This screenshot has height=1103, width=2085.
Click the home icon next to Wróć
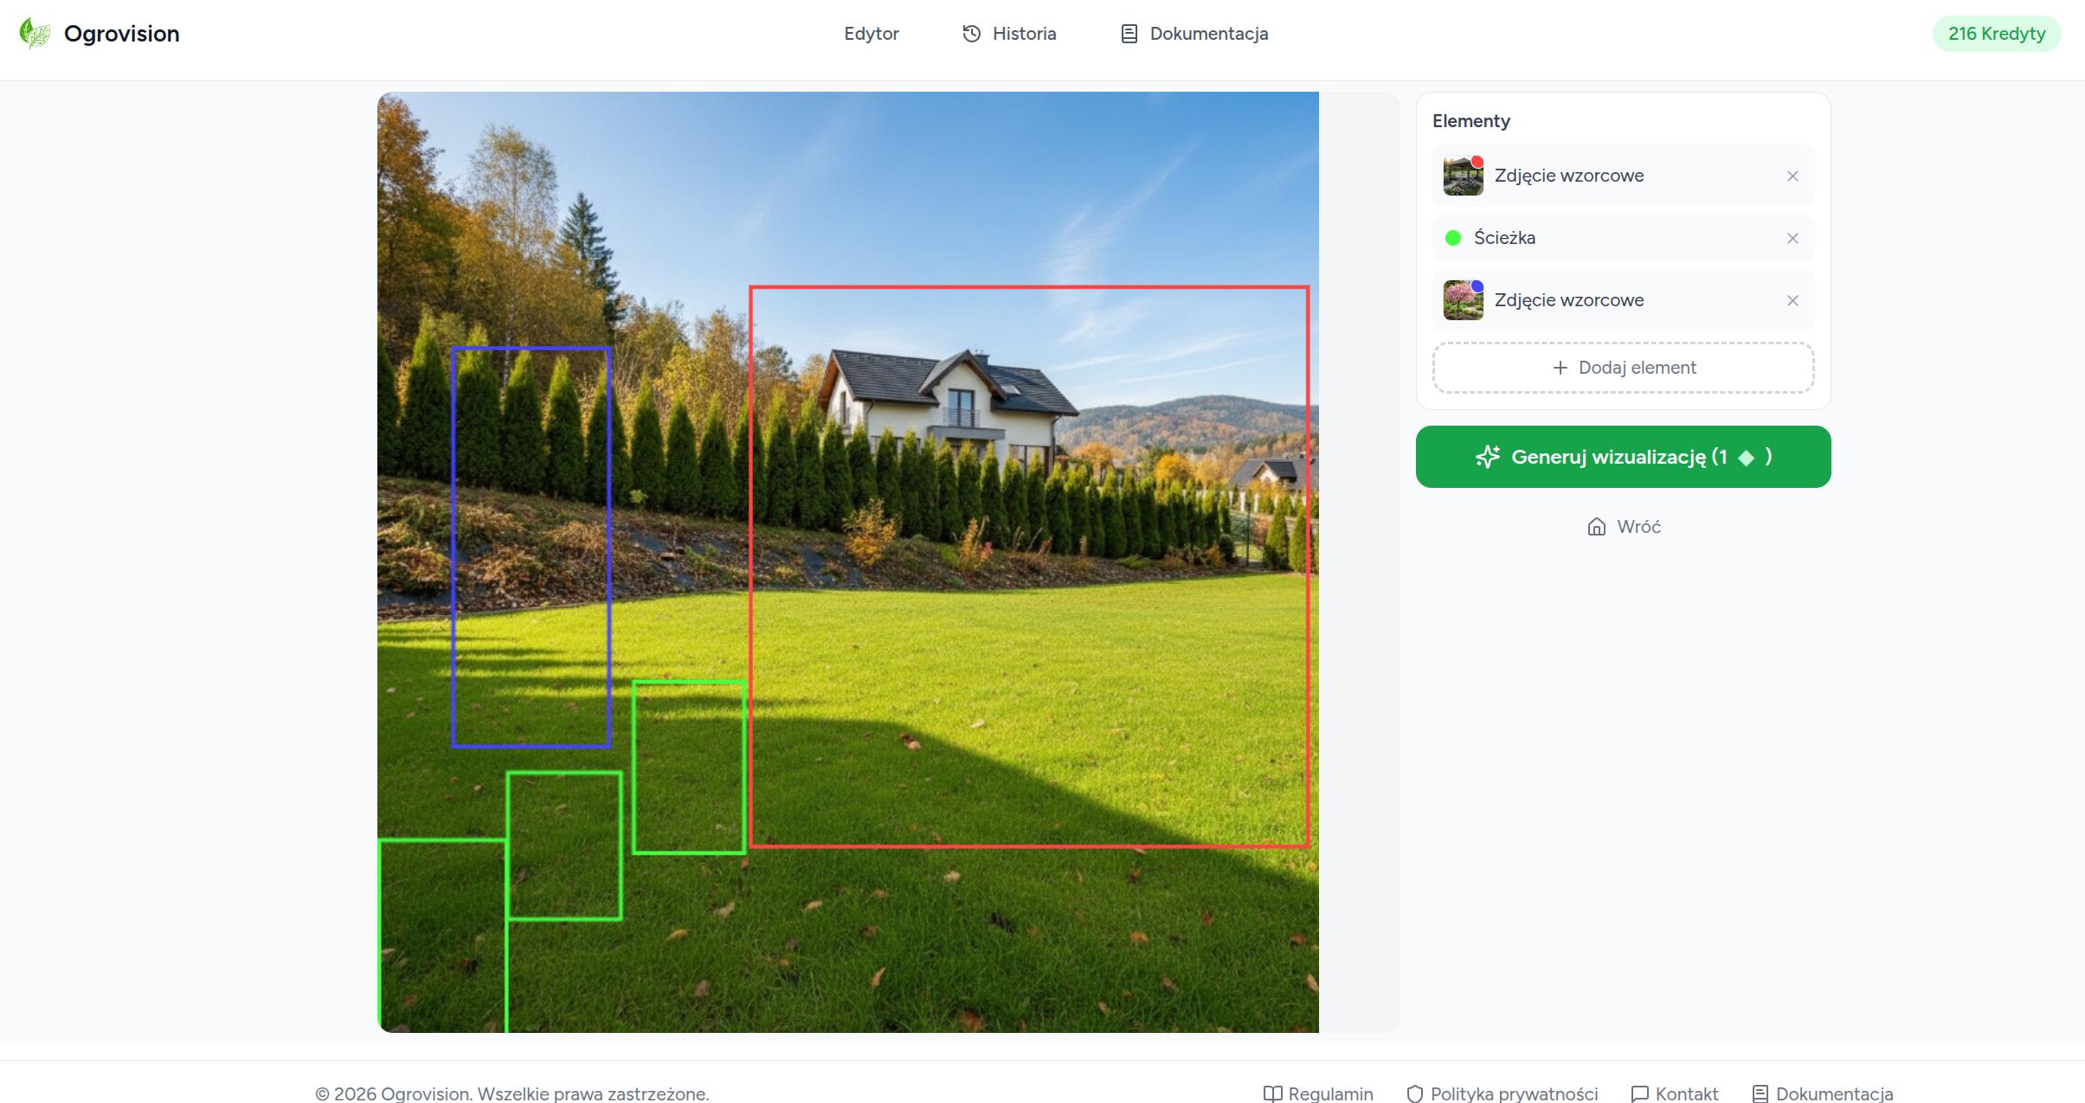click(x=1596, y=527)
